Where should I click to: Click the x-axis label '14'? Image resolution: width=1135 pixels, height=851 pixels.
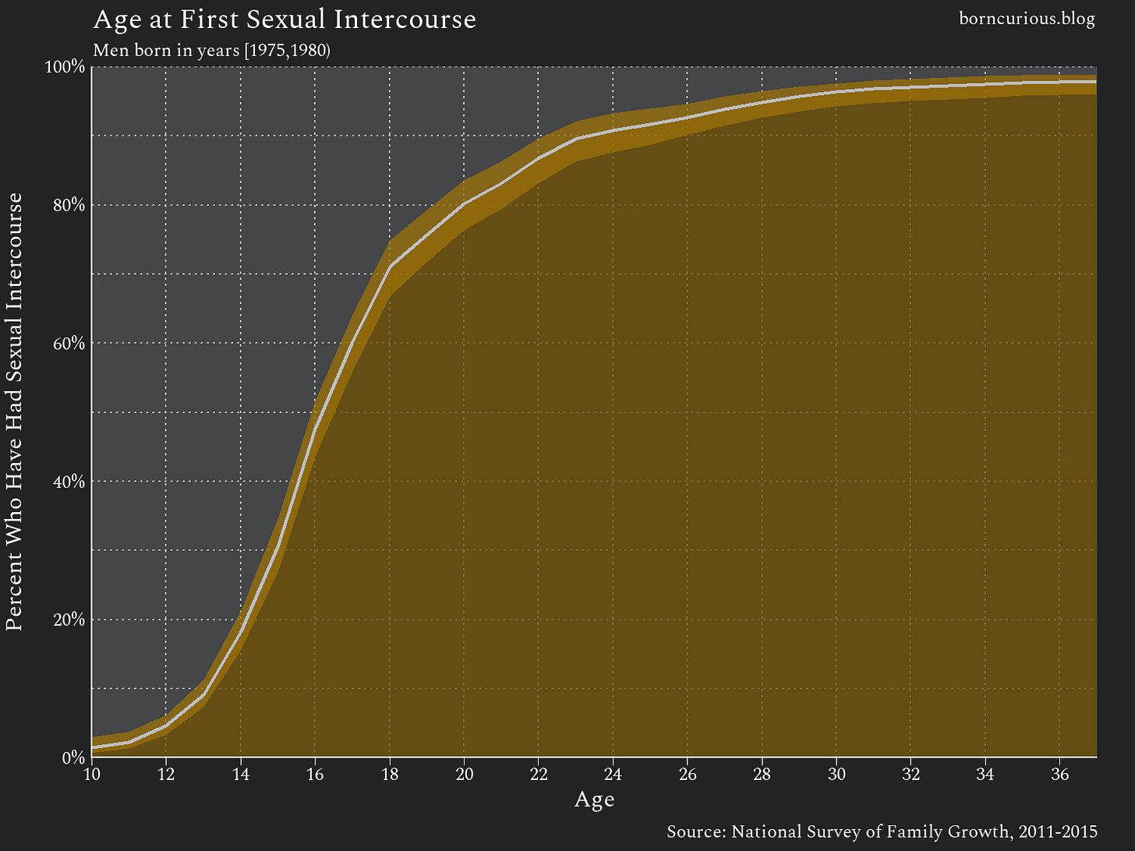[241, 774]
